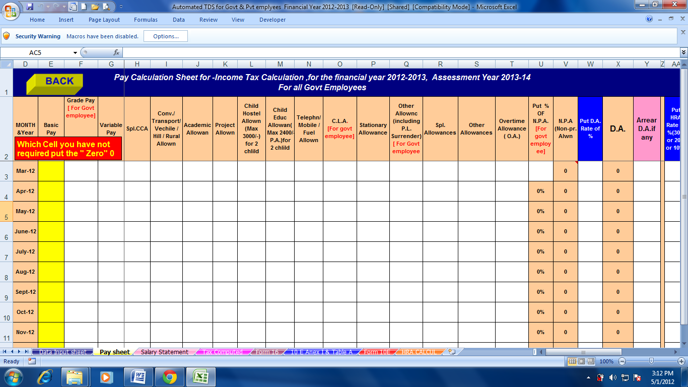Click the Open folder icon
Screen dimensions: 688x387
[95, 7]
